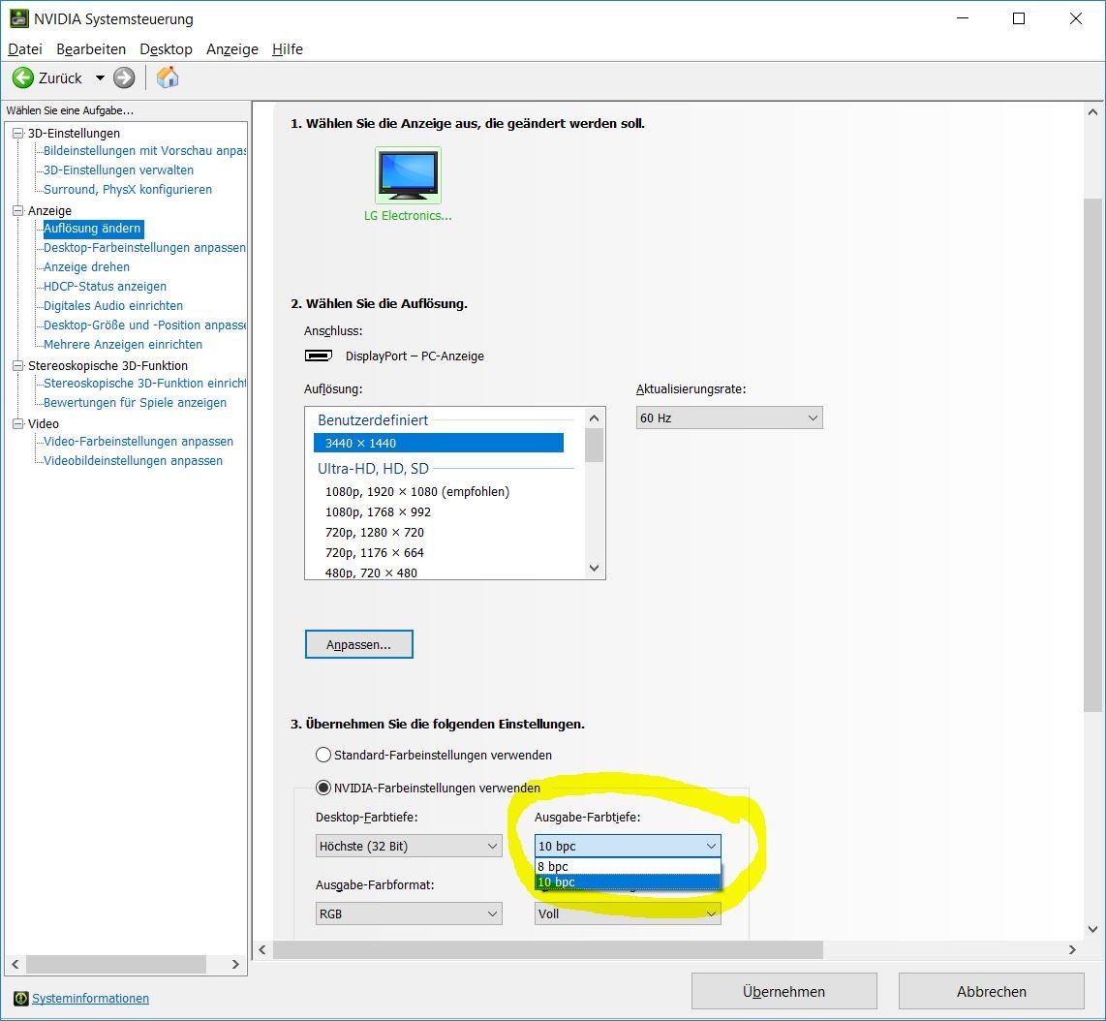Open Bildeinstellungen mit Vorschau anpassen
This screenshot has width=1106, height=1021.
[x=144, y=151]
